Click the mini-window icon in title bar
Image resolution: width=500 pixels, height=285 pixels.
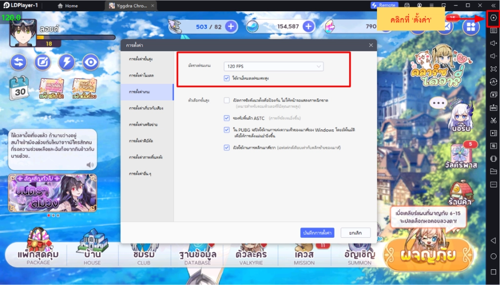[x=443, y=5]
